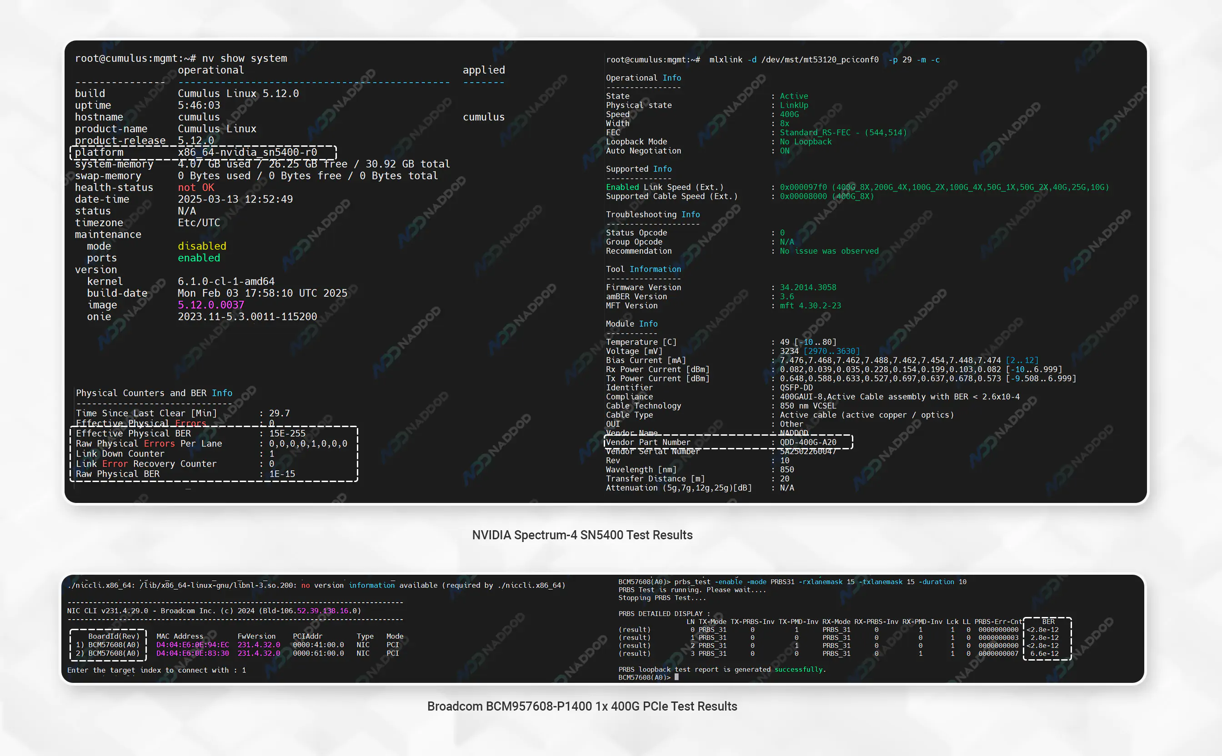This screenshot has height=756, width=1222.
Task: Select the maintenance mode value 'disabled'
Action: click(201, 246)
